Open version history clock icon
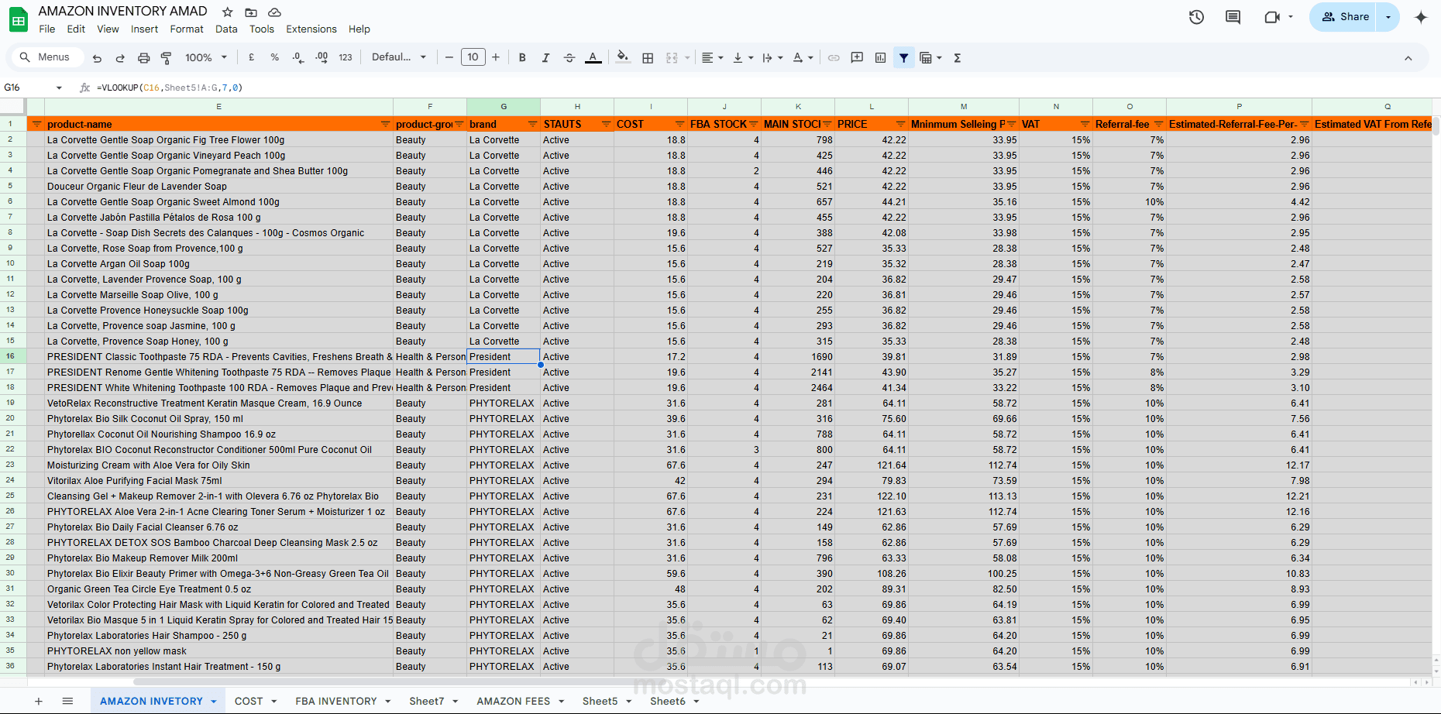Screen dimensions: 1441x714 1196,17
